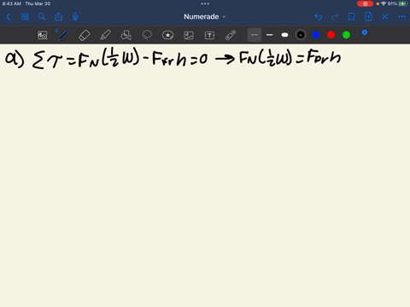Image resolution: width=410 pixels, height=307 pixels.
Task: Open the custom color settings swatch
Action: tap(362, 34)
